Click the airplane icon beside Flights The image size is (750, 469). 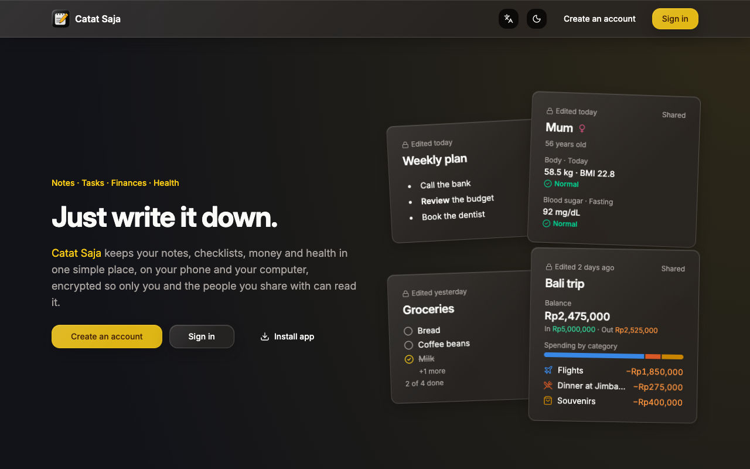(x=548, y=370)
